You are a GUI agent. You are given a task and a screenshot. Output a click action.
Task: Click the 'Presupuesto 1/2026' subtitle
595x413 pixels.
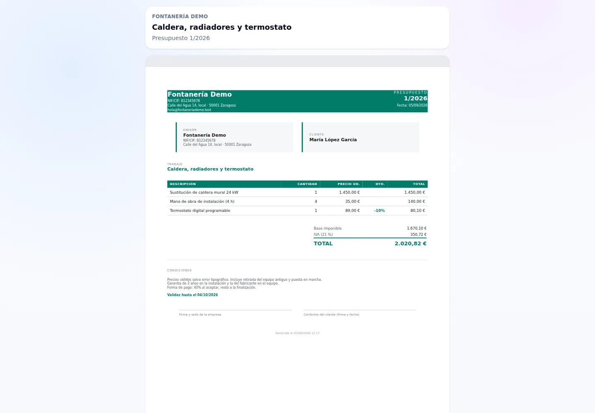pyautogui.click(x=181, y=38)
